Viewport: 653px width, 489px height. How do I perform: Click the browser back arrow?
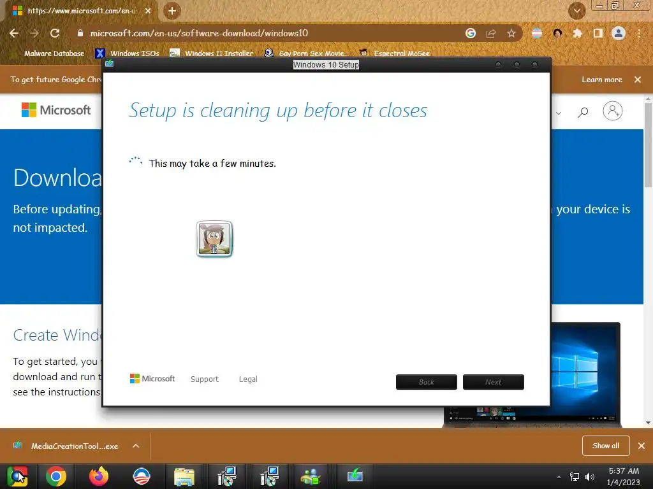pyautogui.click(x=14, y=33)
